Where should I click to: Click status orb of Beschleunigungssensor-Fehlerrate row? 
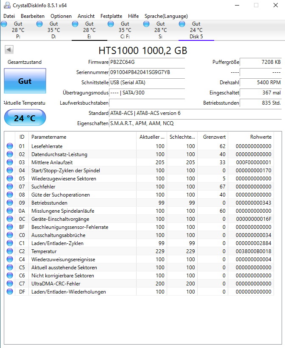(10, 227)
